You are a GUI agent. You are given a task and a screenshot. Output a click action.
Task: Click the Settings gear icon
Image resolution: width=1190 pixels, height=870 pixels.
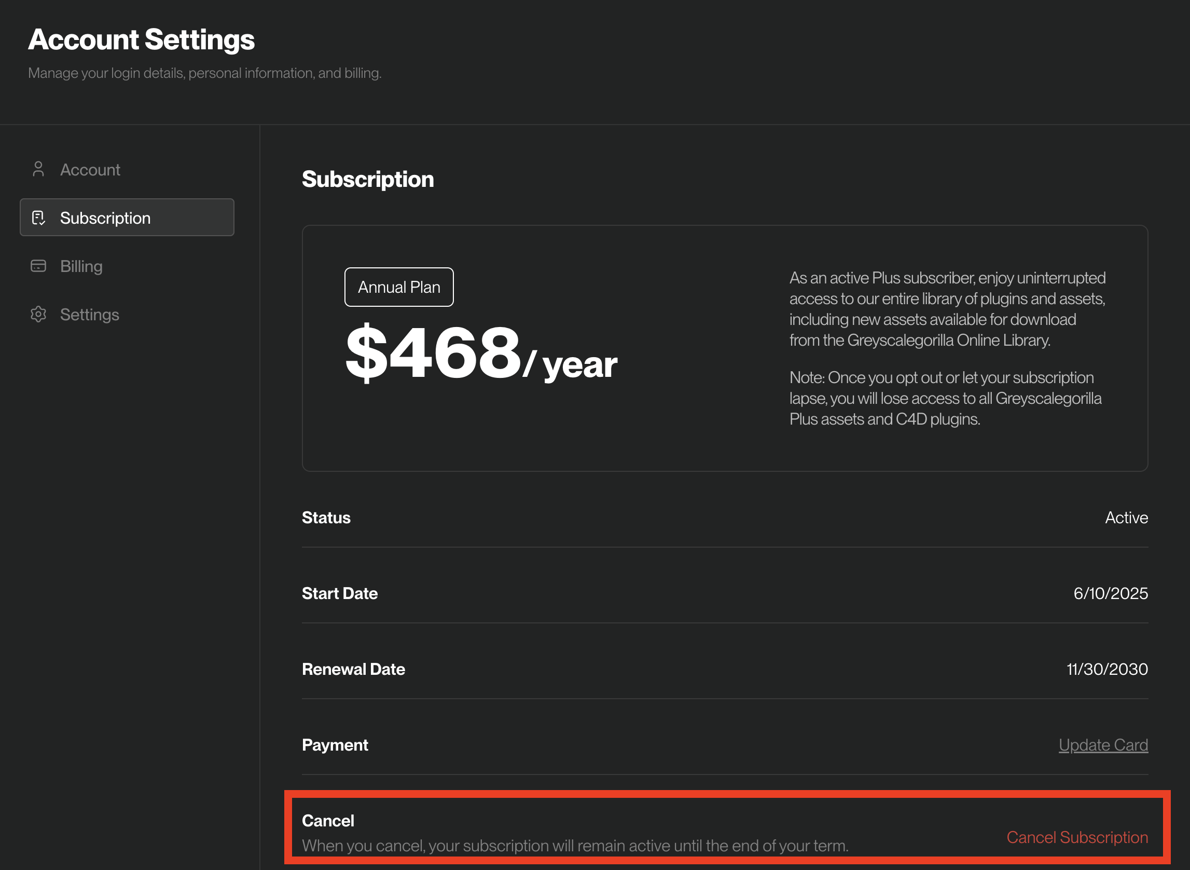(38, 315)
